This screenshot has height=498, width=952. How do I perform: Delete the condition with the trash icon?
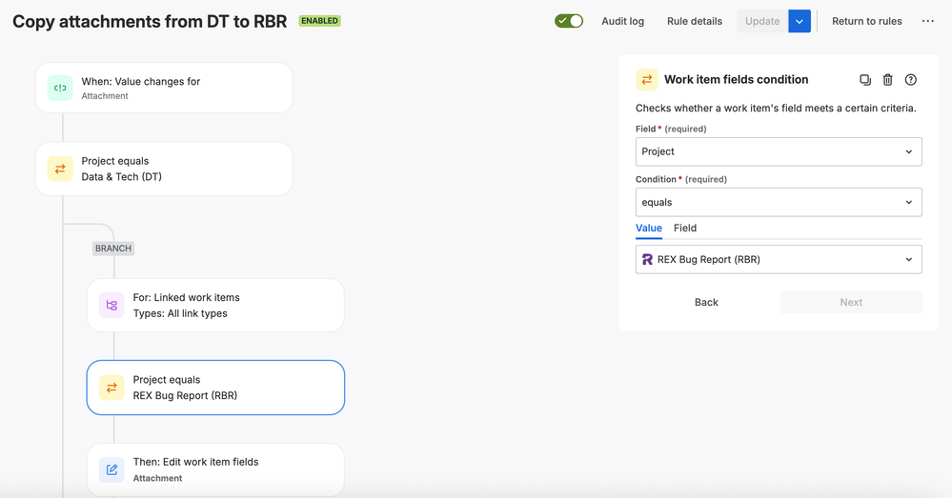(887, 79)
